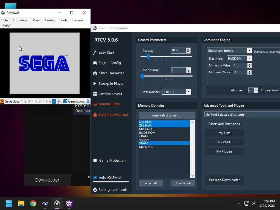This screenshot has height=210, width=280.
Task: Open File Explorer from the taskbar
Action: 21,203
